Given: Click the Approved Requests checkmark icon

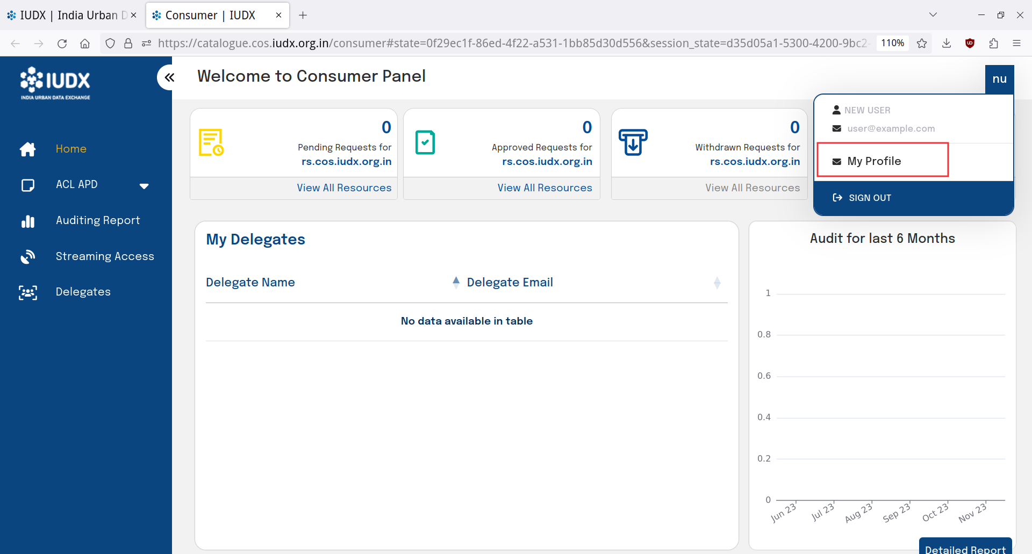Looking at the screenshot, I should (x=425, y=142).
